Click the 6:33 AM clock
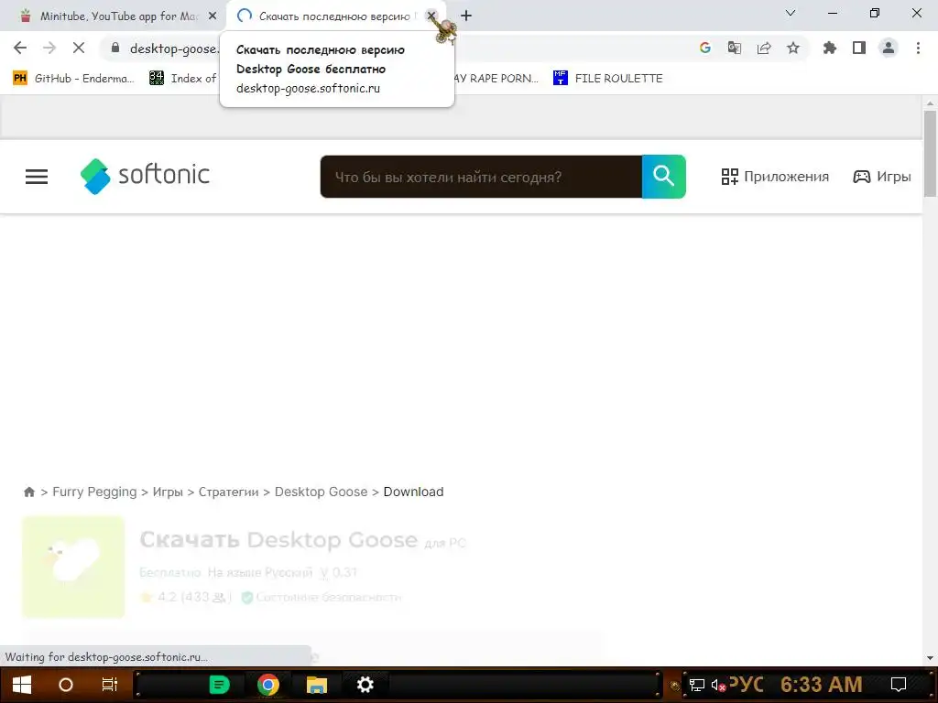The height and width of the screenshot is (703, 938). (822, 684)
